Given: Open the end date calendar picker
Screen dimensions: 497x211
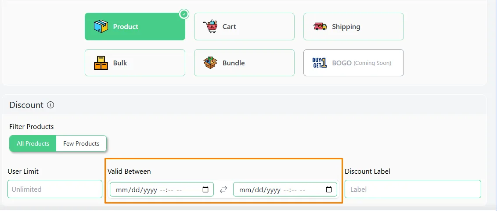Looking at the screenshot, I should [329, 190].
